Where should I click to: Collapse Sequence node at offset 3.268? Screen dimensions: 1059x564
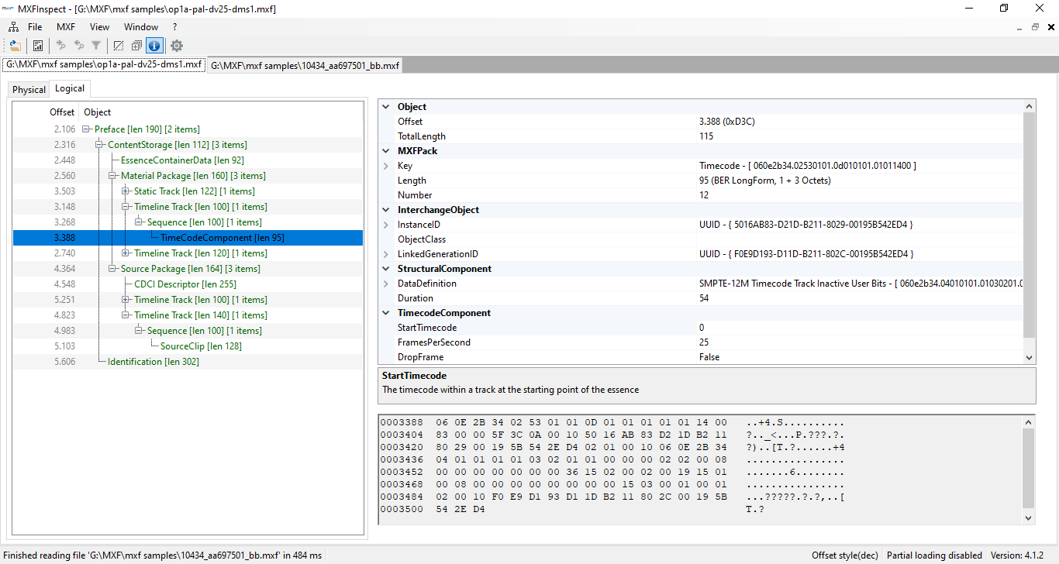pos(140,222)
